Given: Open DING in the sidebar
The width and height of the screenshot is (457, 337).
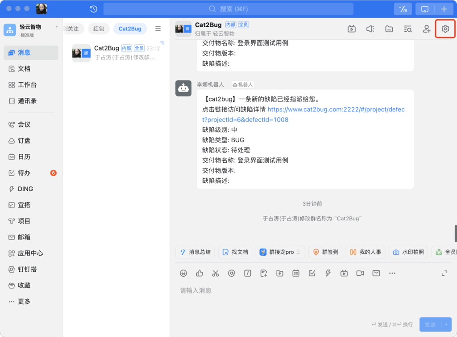Looking at the screenshot, I should point(31,189).
